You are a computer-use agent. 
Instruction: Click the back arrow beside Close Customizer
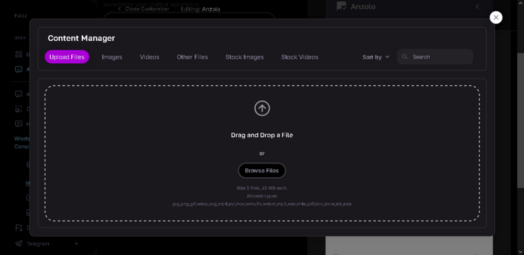click(x=119, y=9)
